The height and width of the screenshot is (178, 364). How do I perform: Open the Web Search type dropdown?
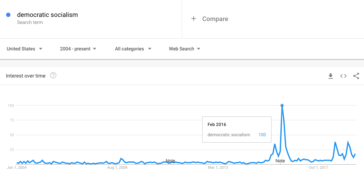[184, 49]
